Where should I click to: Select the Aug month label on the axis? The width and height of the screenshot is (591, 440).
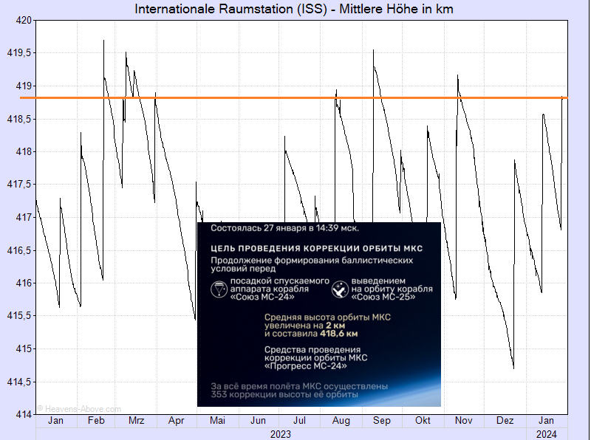coord(341,421)
